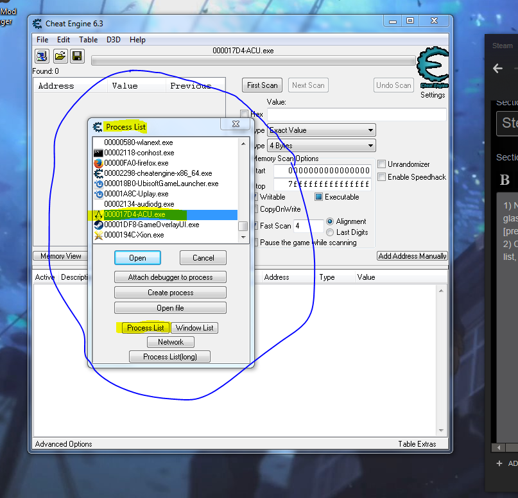Click the bold B icon in Steam editor
The width and height of the screenshot is (518, 498).
tap(505, 180)
